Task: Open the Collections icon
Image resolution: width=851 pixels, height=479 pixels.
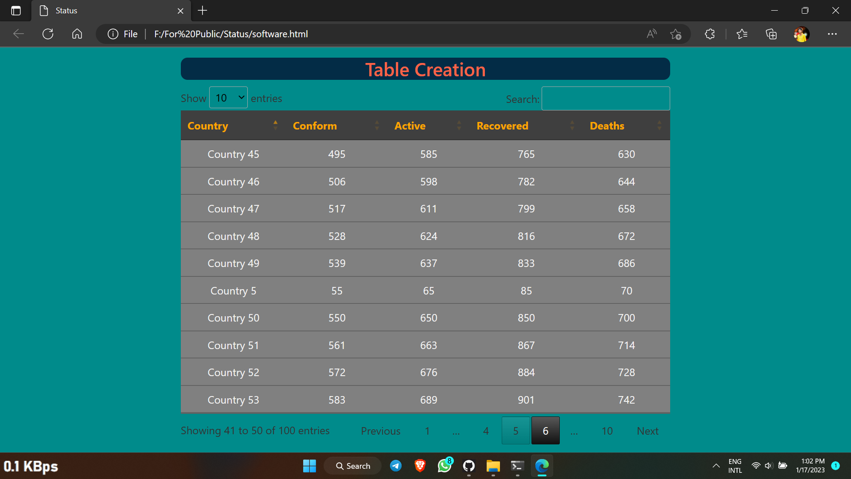Action: 771,34
